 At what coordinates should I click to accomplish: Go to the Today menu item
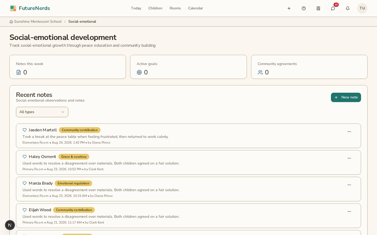tap(136, 8)
